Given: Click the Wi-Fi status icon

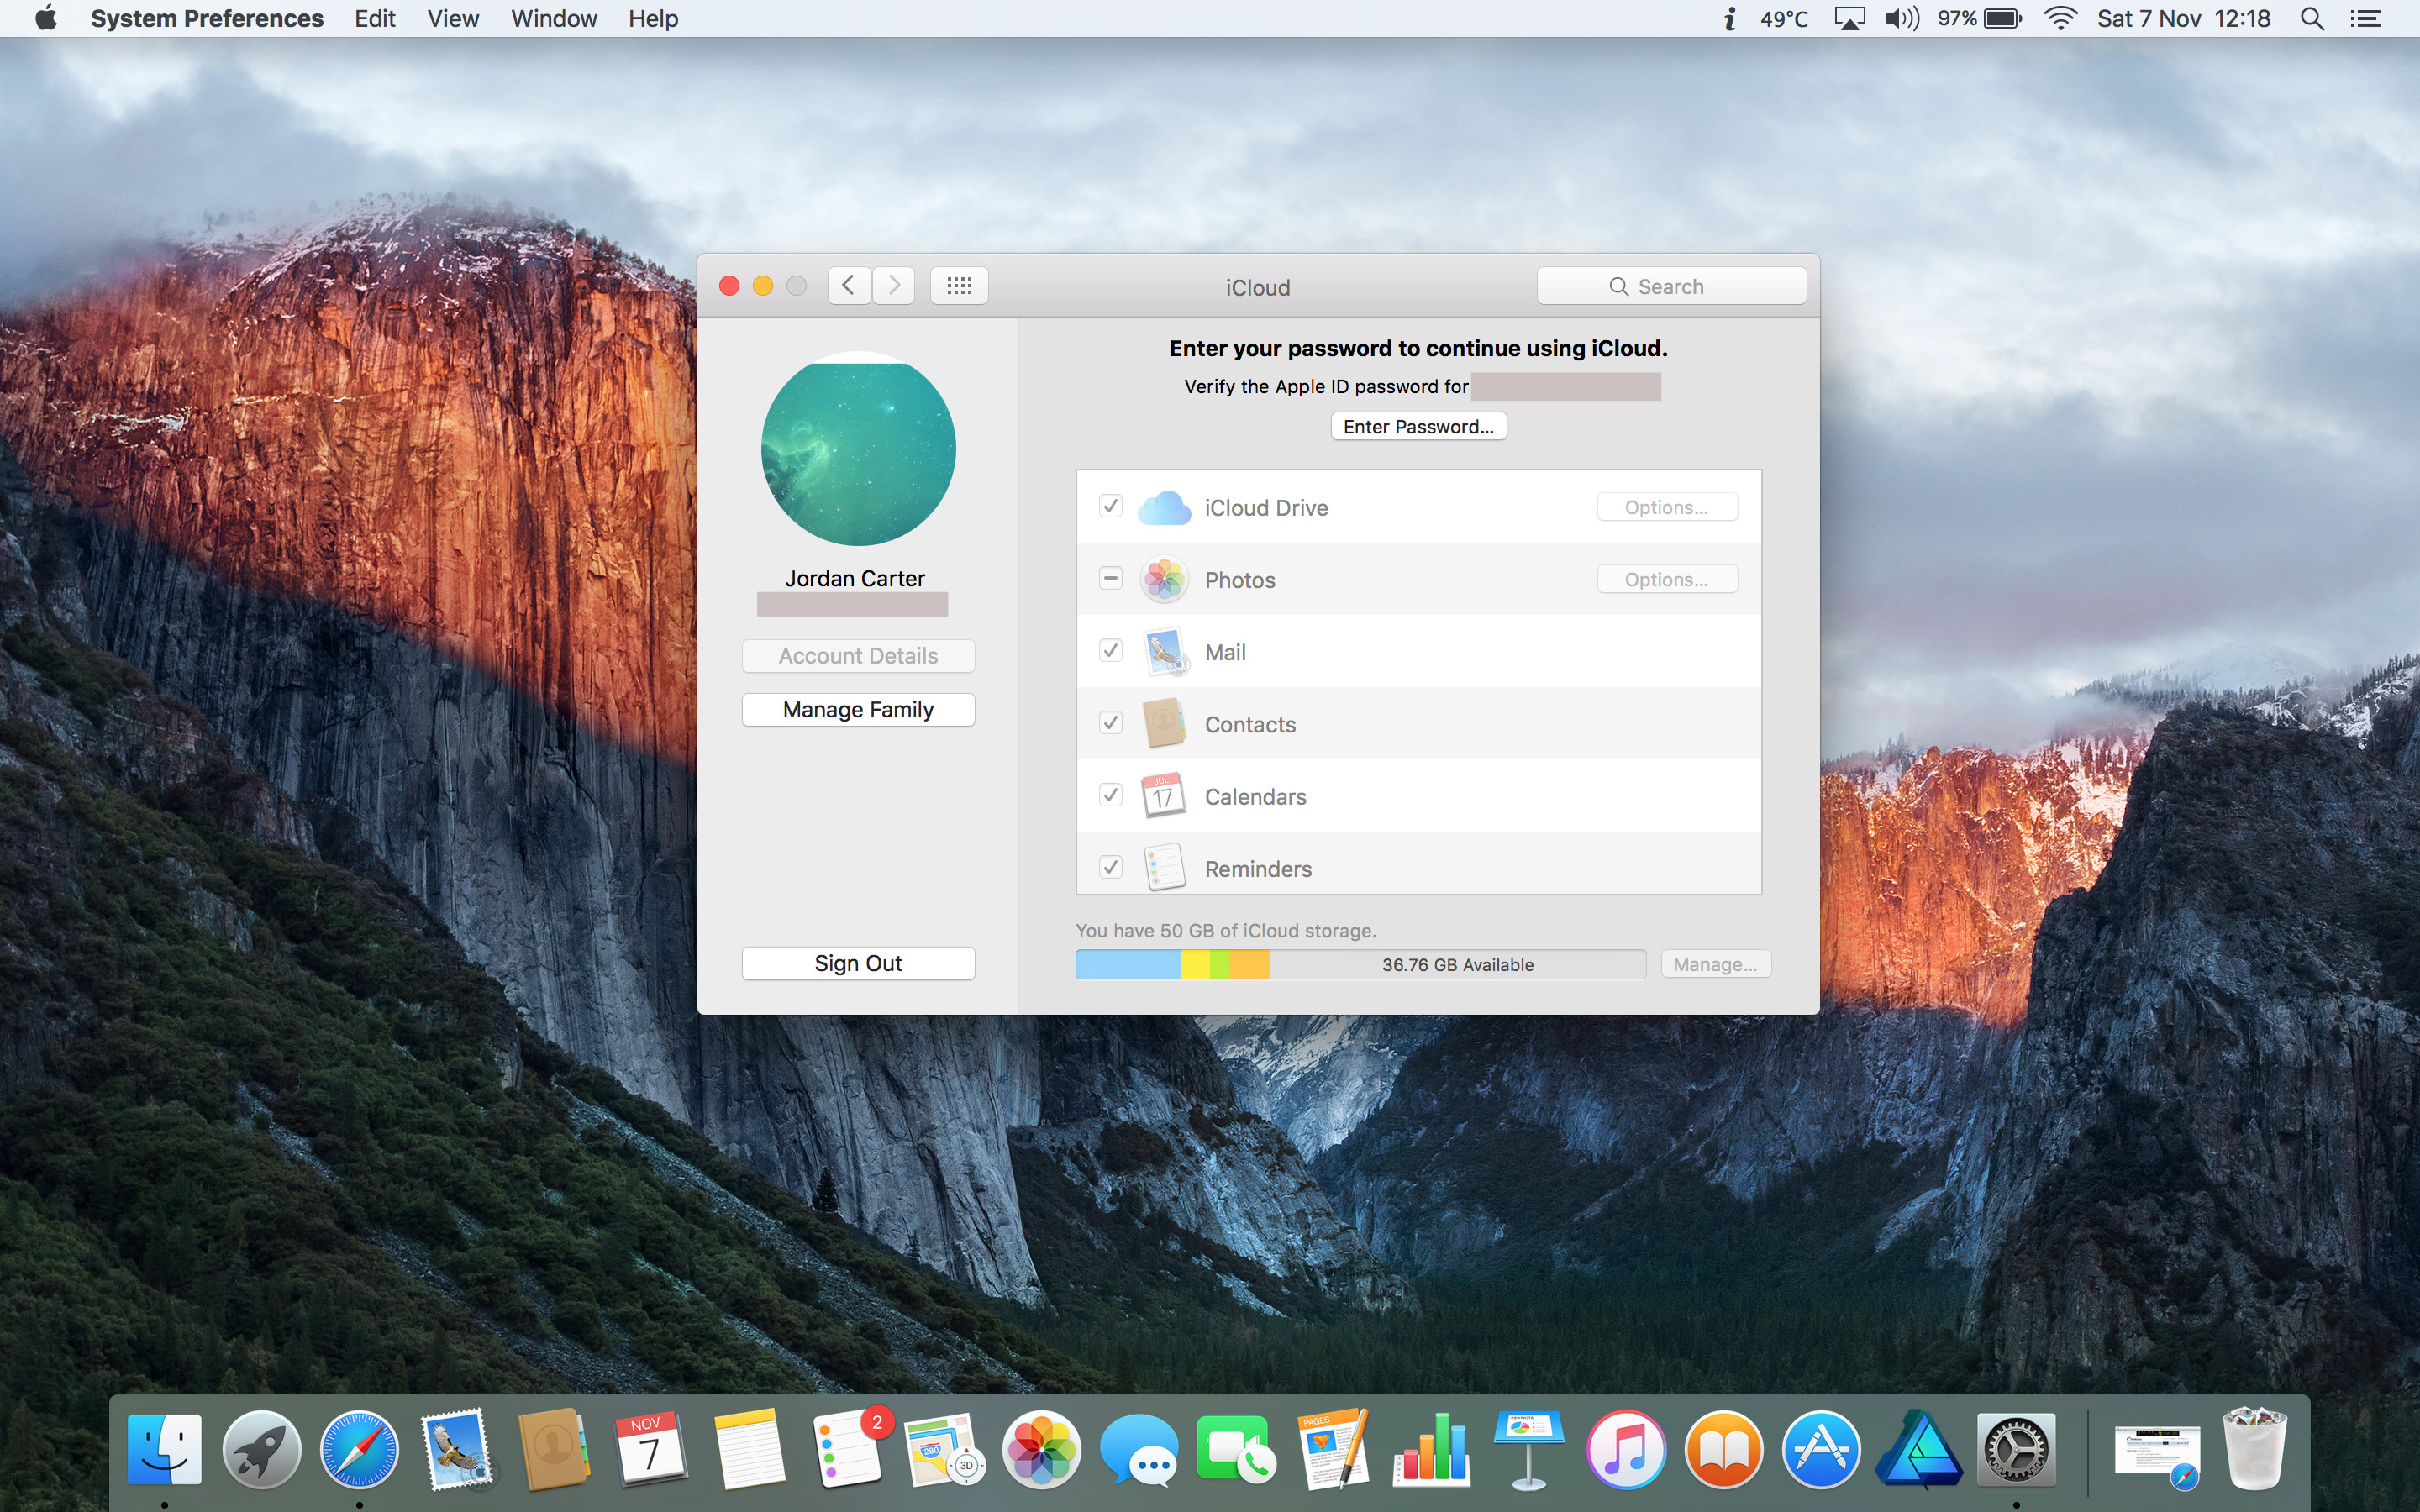Looking at the screenshot, I should coord(2060,19).
